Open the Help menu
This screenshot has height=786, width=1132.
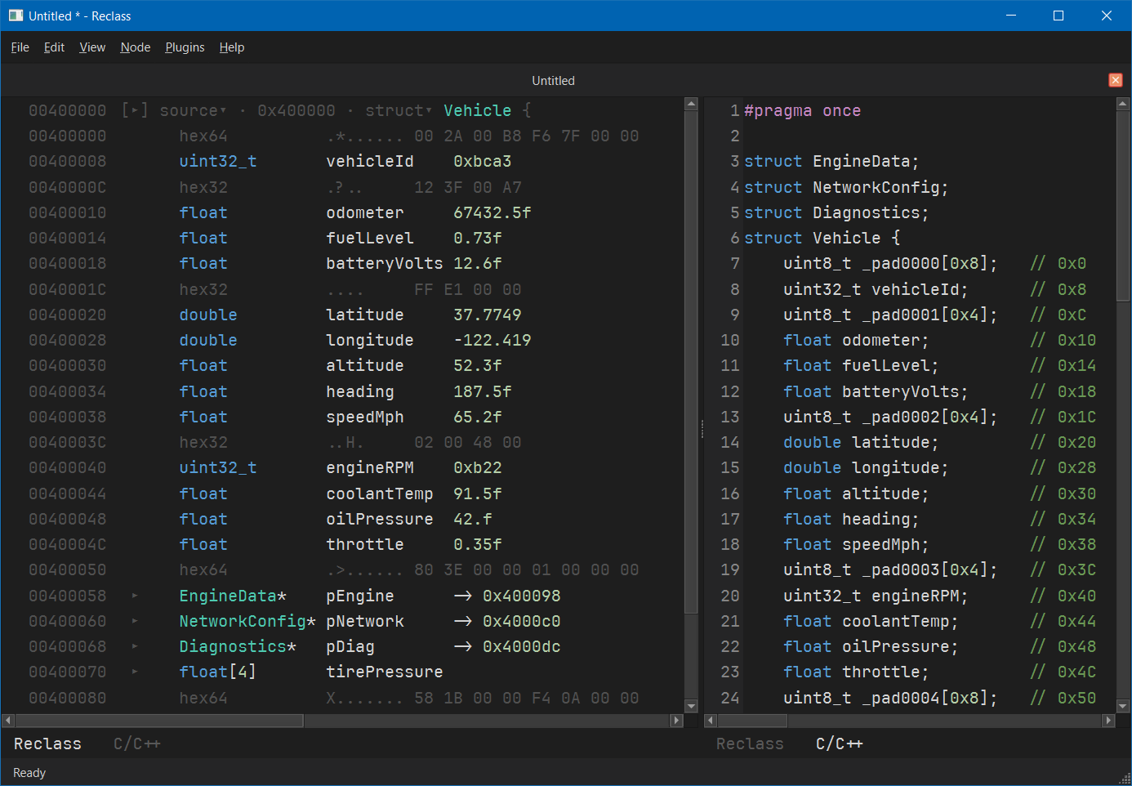point(232,47)
